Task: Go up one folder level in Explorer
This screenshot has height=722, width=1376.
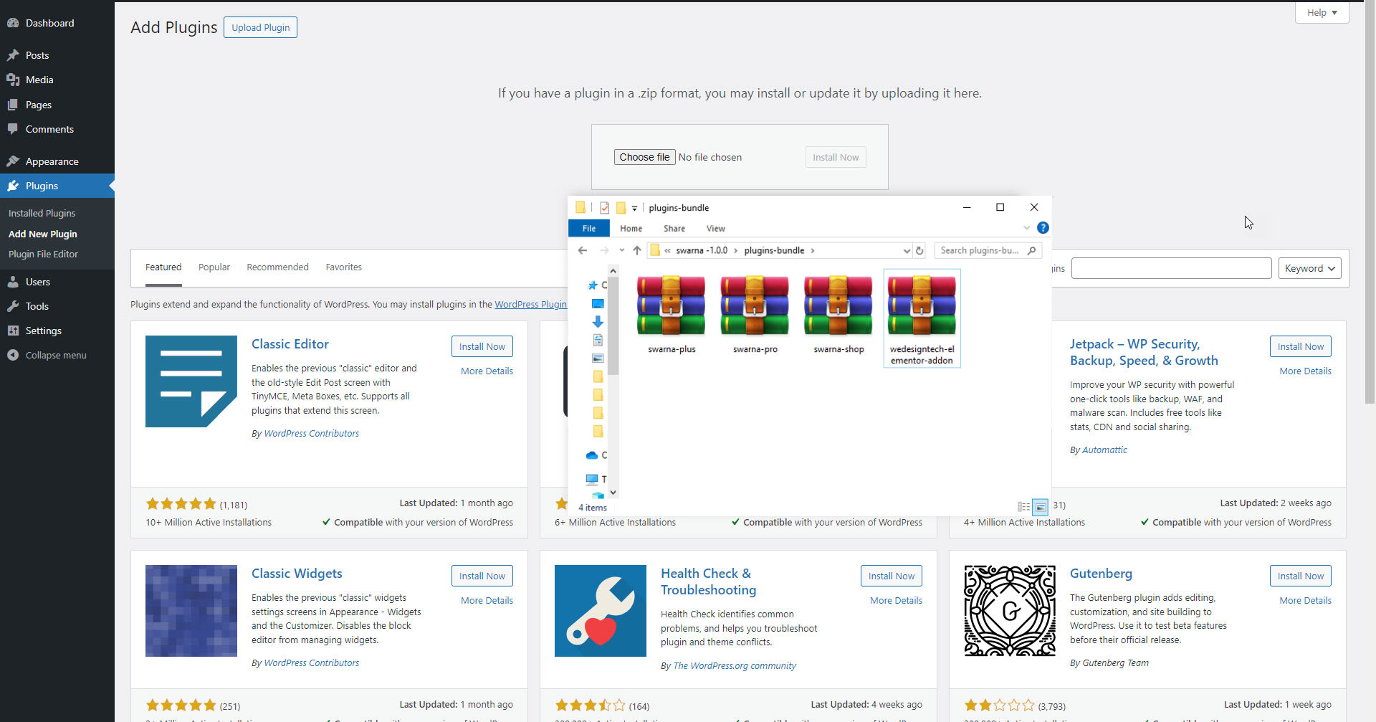Action: [637, 250]
